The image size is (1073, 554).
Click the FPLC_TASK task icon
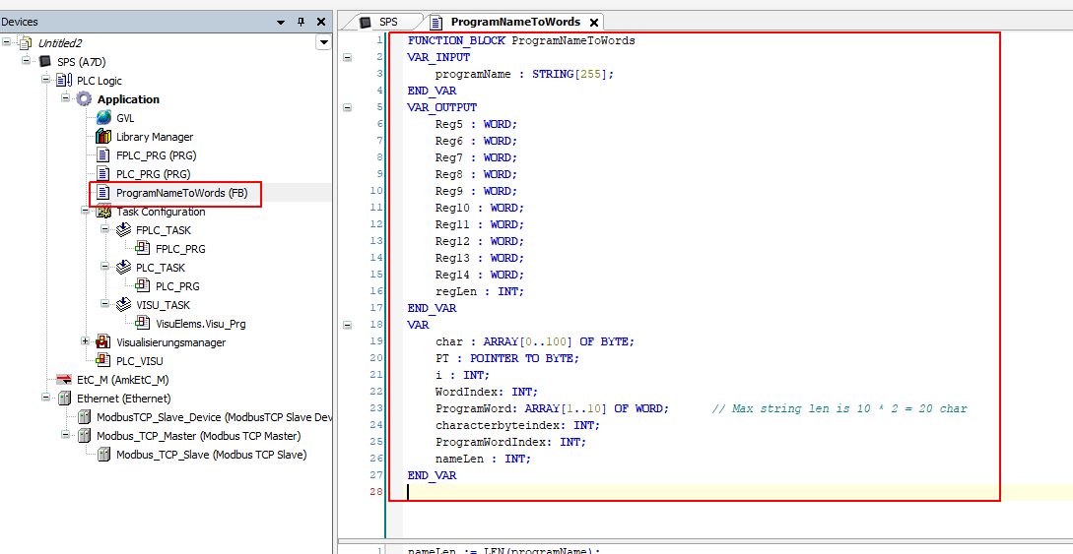[124, 230]
